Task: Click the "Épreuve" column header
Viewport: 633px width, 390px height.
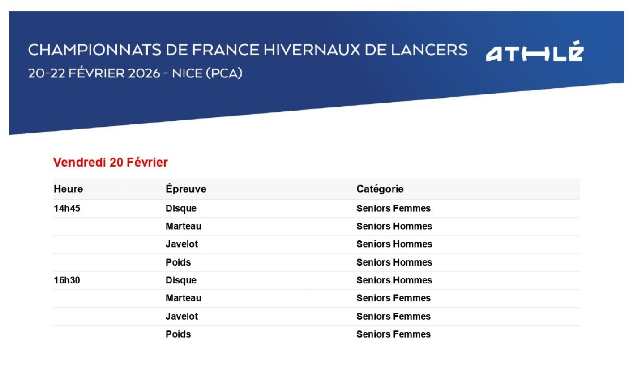Action: pyautogui.click(x=186, y=189)
